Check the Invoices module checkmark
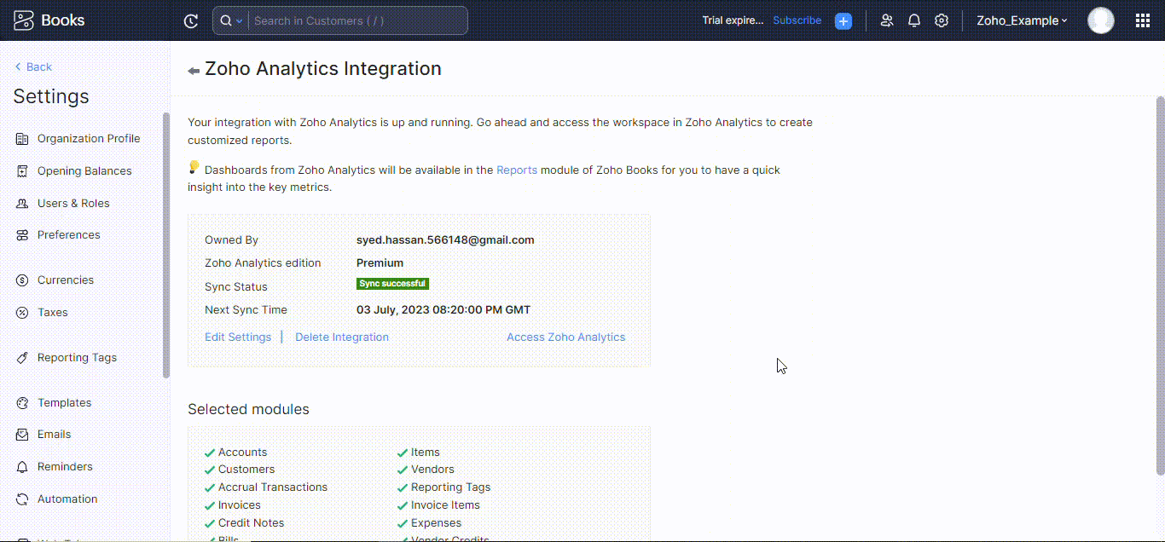 [208, 505]
